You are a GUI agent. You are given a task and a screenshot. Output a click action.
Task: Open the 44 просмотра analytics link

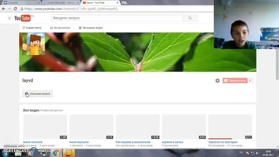[x=60, y=28]
